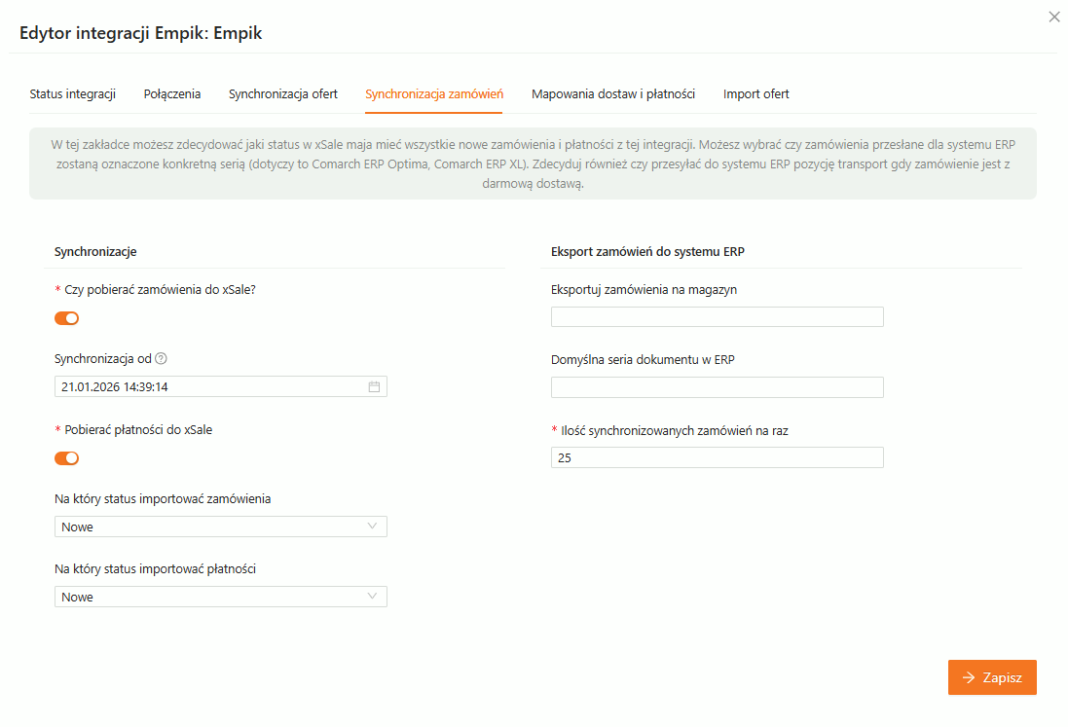Toggle the Czy pobierać zamówienia do xSale switch
The height and width of the screenshot is (727, 1068).
click(x=66, y=318)
